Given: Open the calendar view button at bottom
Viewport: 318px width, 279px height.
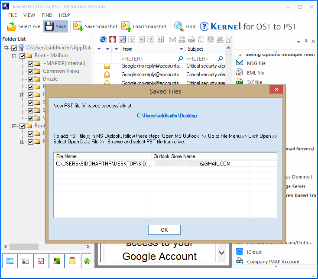Looking at the screenshot, I should pyautogui.click(x=10, y=261).
